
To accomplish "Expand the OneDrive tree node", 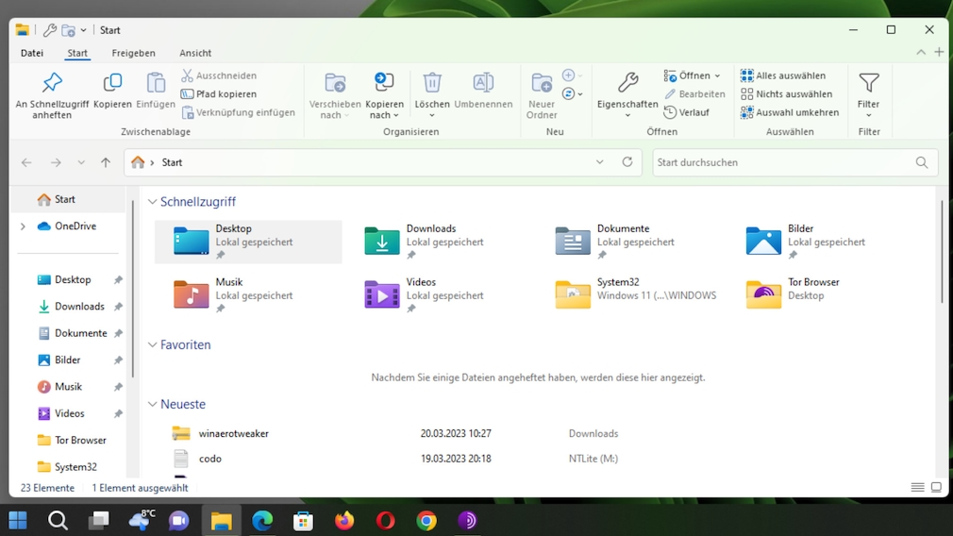I will (x=23, y=226).
